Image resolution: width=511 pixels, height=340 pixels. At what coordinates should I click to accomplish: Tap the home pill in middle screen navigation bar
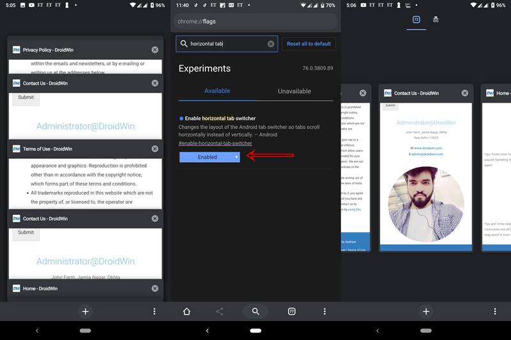pos(256,330)
